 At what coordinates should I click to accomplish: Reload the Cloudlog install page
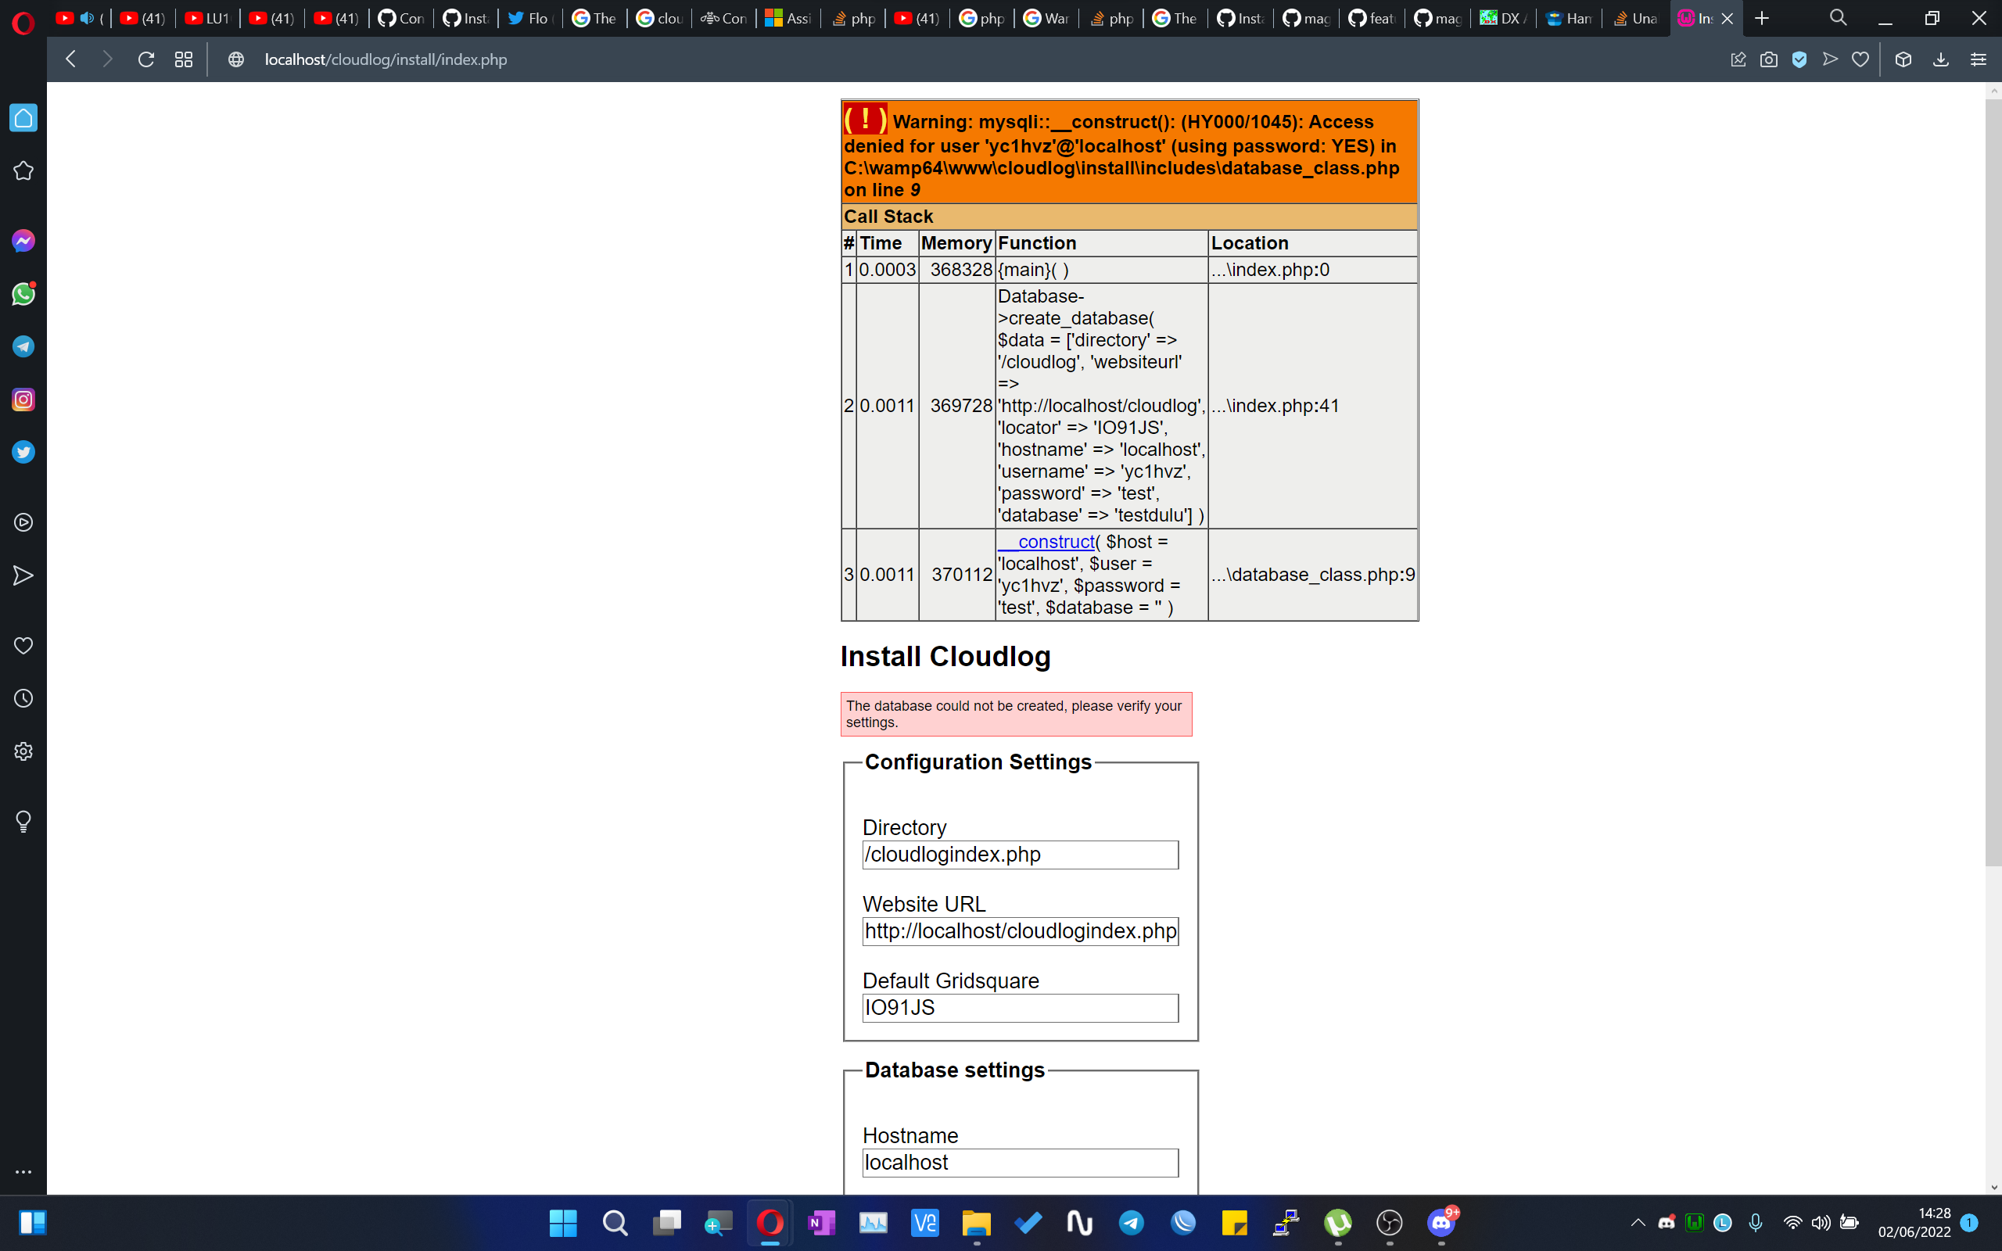146,59
